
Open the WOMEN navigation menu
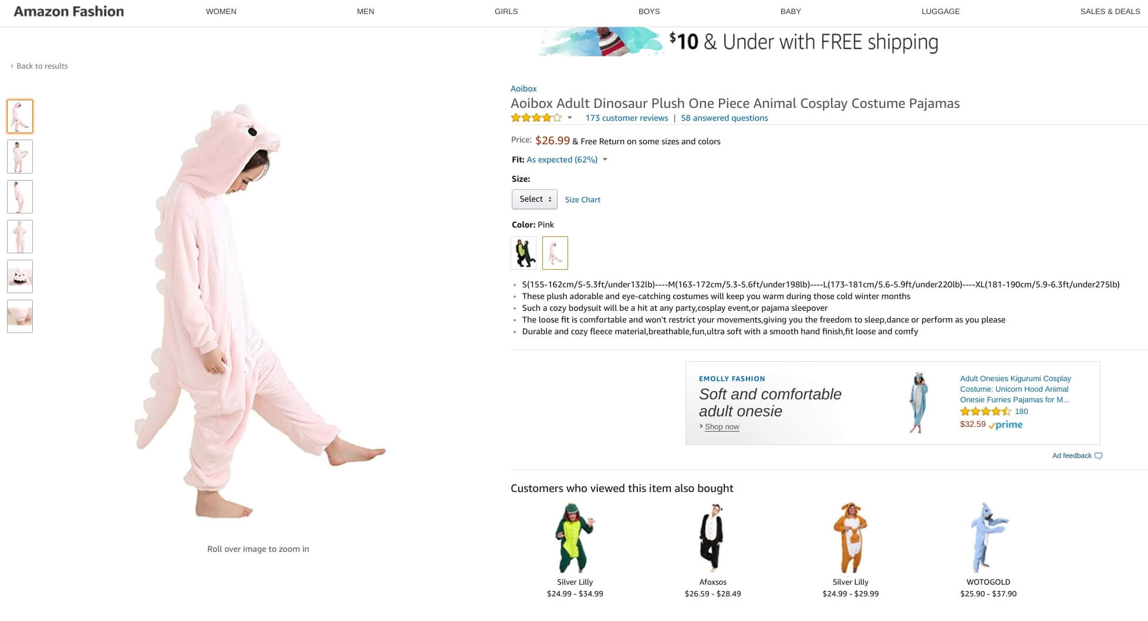(221, 11)
